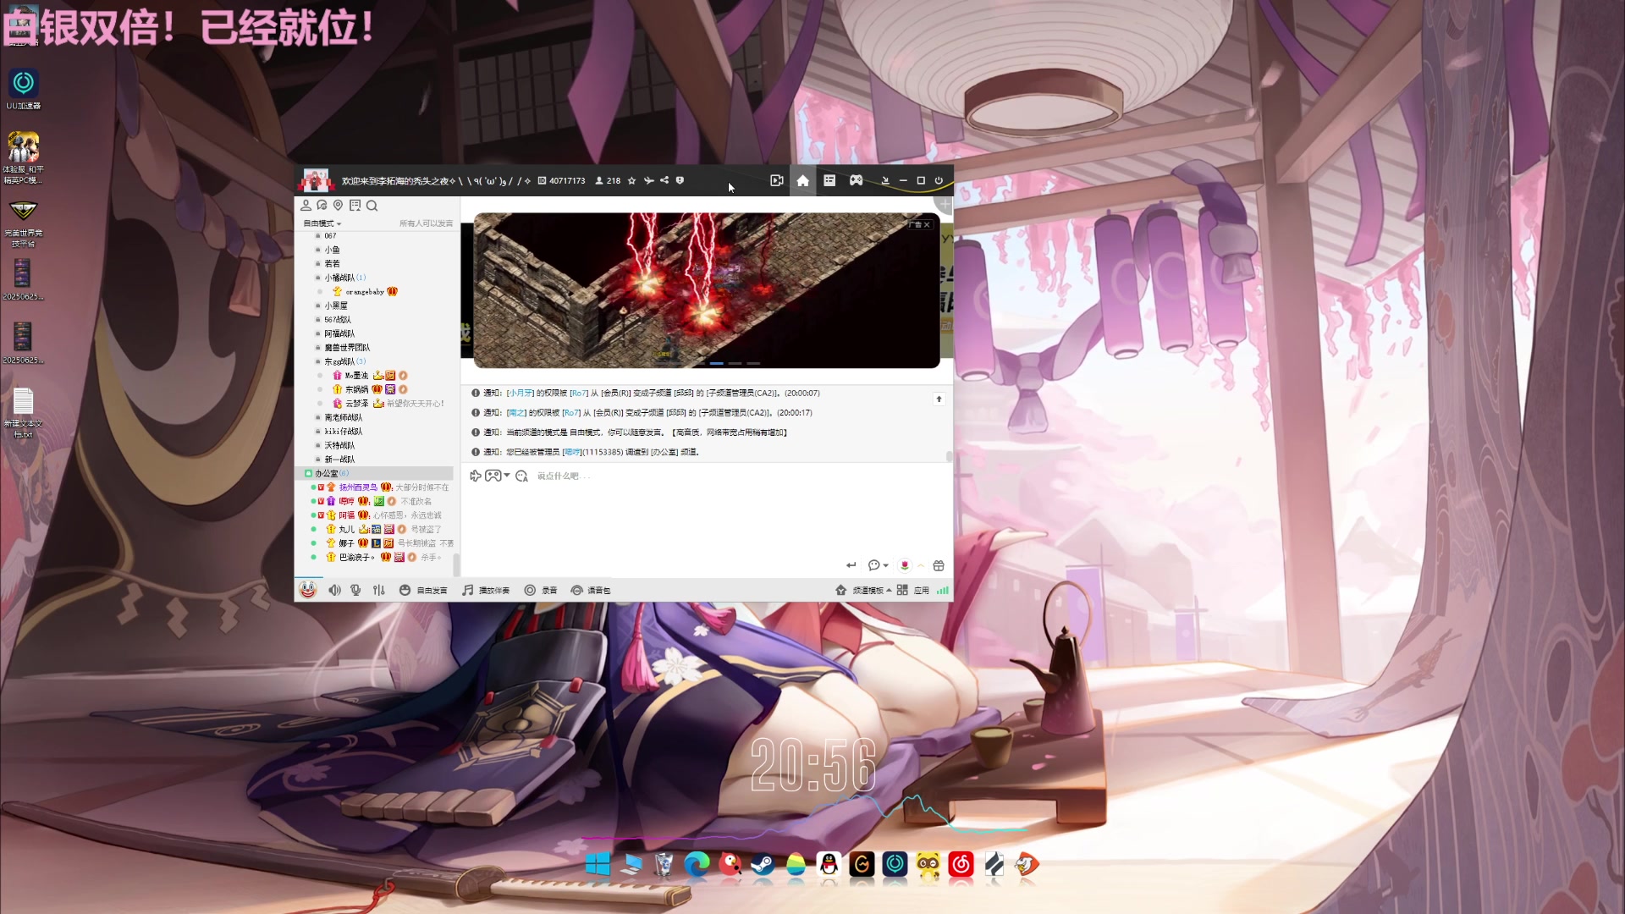This screenshot has height=914, width=1625.
Task: Open the kiki仔战队 sub-channel
Action: tap(343, 432)
